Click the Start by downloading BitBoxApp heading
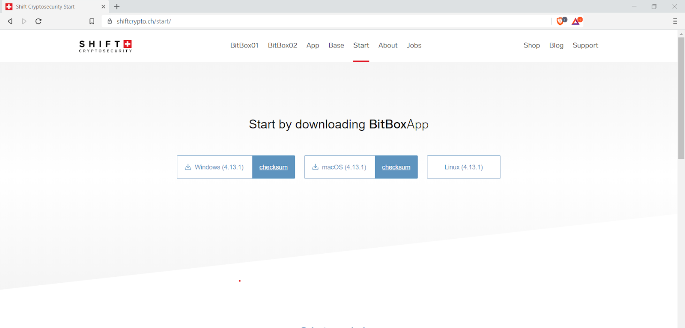The image size is (685, 328). tap(339, 124)
